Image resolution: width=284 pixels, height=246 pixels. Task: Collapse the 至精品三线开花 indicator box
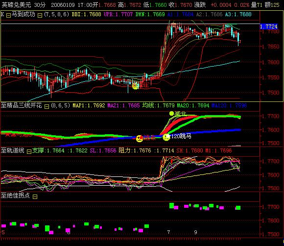point(47,106)
